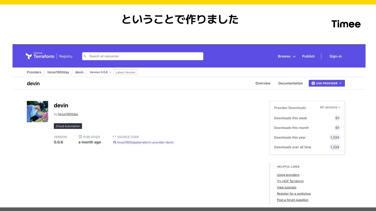
Task: Click the Timee logo on the slide
Action: (x=346, y=24)
